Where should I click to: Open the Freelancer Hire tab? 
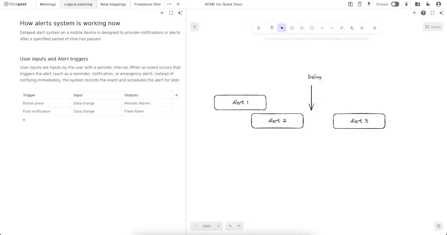point(147,4)
